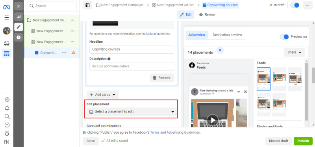Click the Close button
Image resolution: width=315 pixels, height=147 pixels.
[x=91, y=141]
